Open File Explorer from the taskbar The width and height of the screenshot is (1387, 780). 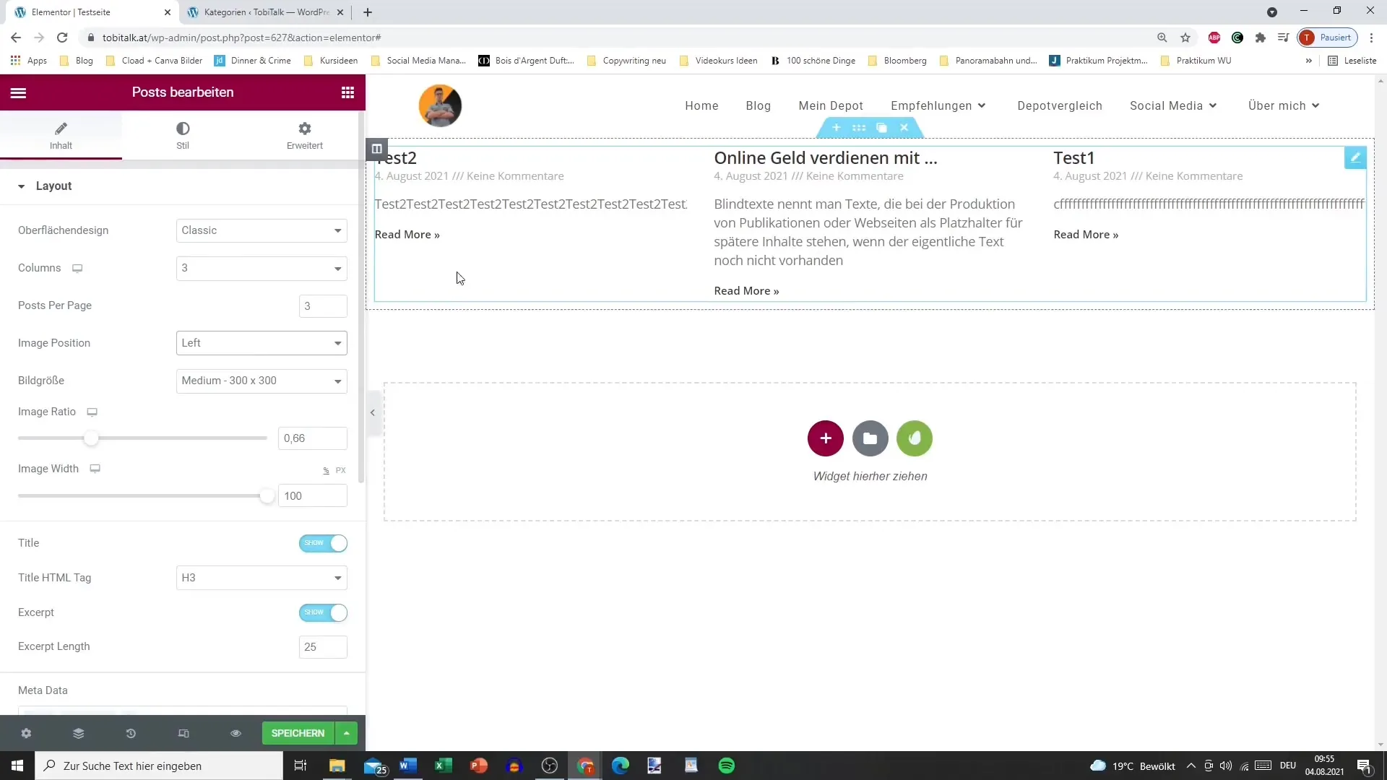pos(337,766)
